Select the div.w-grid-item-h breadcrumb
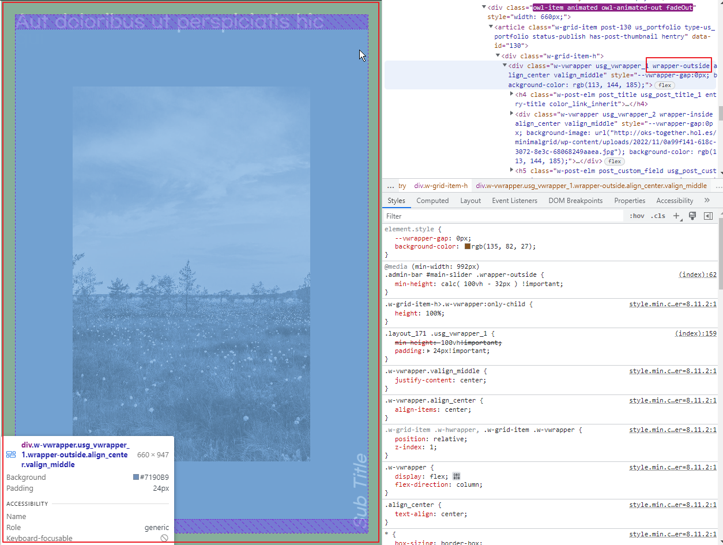 click(x=441, y=186)
